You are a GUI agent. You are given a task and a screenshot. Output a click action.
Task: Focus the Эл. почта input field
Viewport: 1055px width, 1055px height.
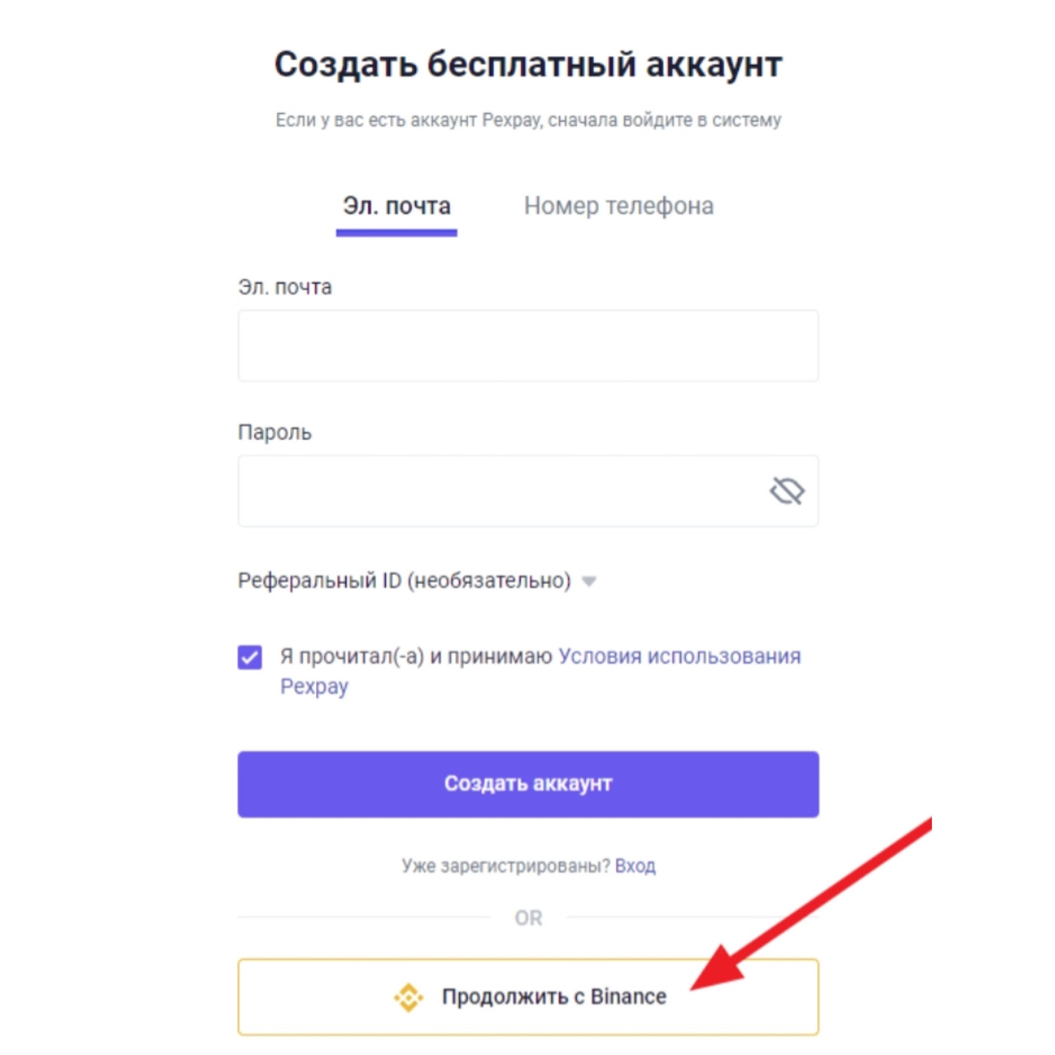(527, 346)
